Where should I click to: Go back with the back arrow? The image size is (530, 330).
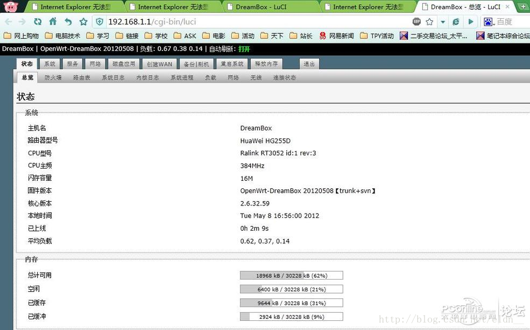pyautogui.click(x=9, y=22)
